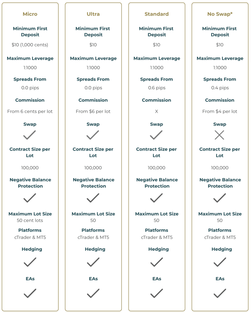Click "From $6 per lot" commission text
Image resolution: width=251 pixels, height=313 pixels.
(93, 112)
